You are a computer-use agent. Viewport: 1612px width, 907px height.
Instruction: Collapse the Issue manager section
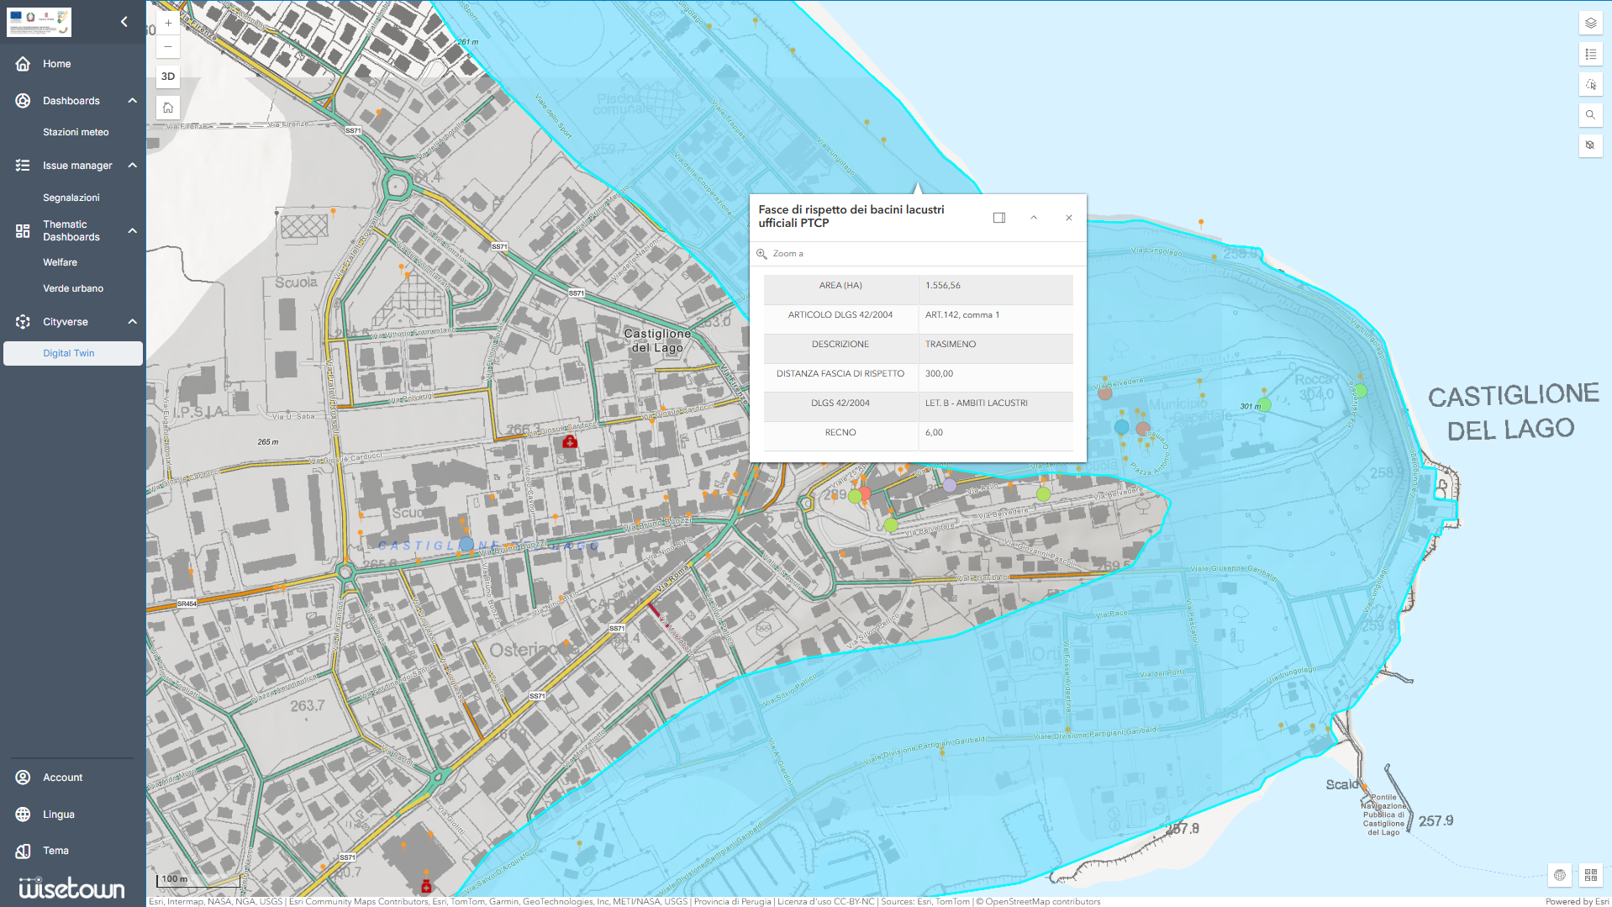tap(132, 166)
